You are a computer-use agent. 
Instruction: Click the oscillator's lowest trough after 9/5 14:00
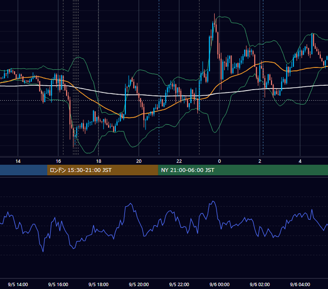43,251
